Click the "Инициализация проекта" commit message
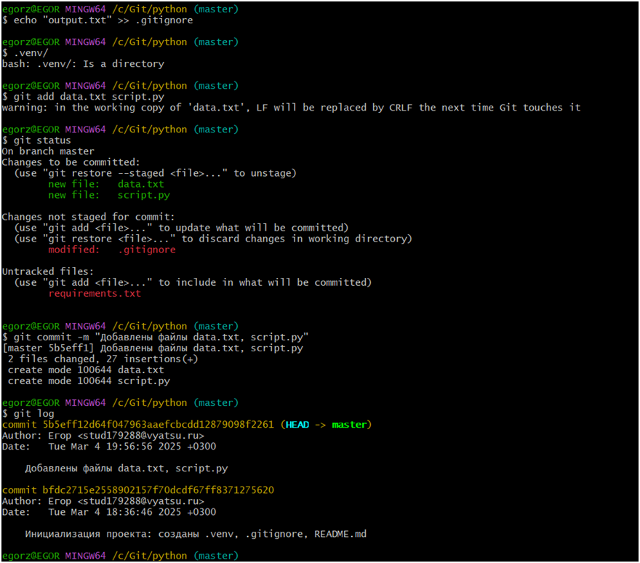The image size is (640, 563). 195,534
